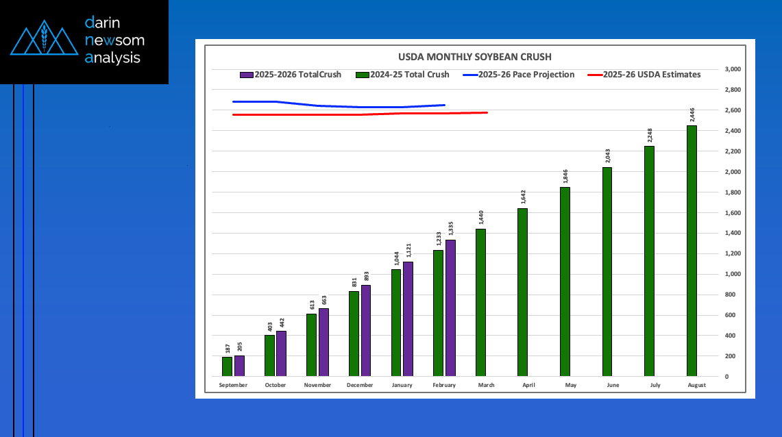Select the blue 2025-26 Pace Projection legend entry
This screenshot has width=782, height=437.
click(x=519, y=75)
